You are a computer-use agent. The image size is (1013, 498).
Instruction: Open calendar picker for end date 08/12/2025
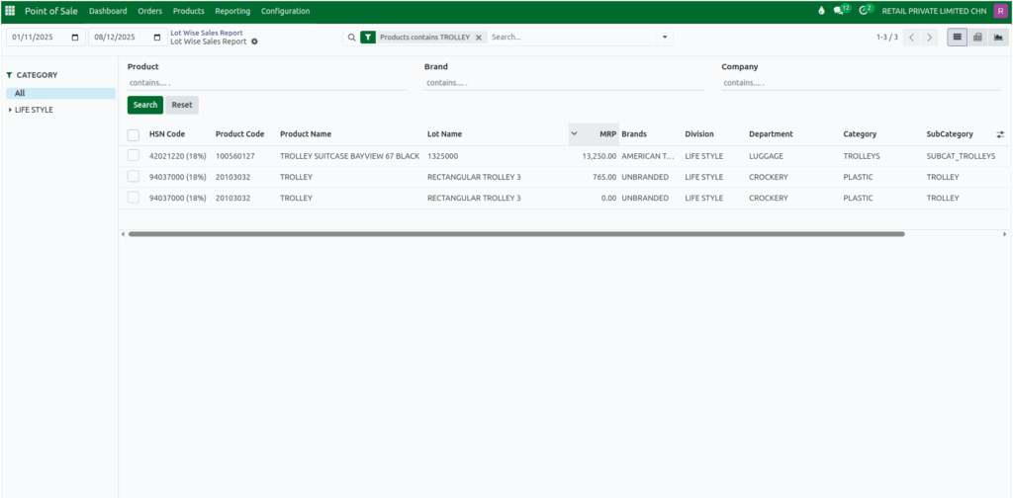(157, 38)
